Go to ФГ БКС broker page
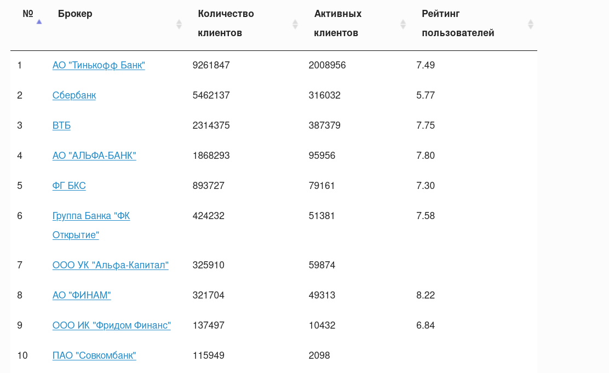The image size is (609, 373). point(69,186)
